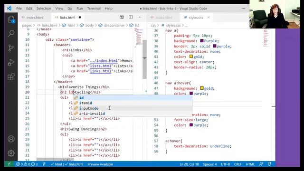Open the View menu
This screenshot has height=171, width=304.
pos(59,9)
